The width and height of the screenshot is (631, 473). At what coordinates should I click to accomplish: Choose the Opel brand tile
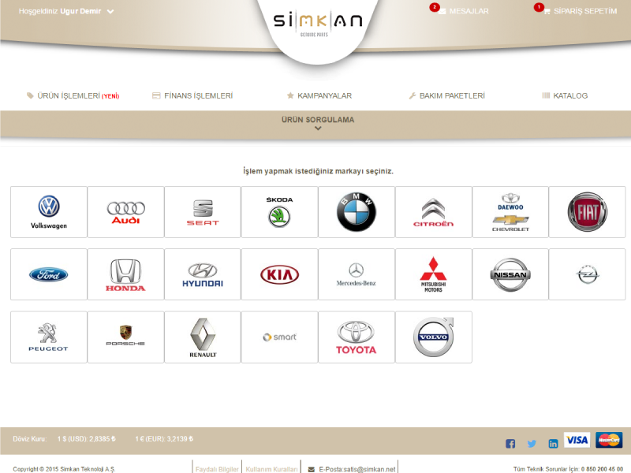tap(587, 275)
